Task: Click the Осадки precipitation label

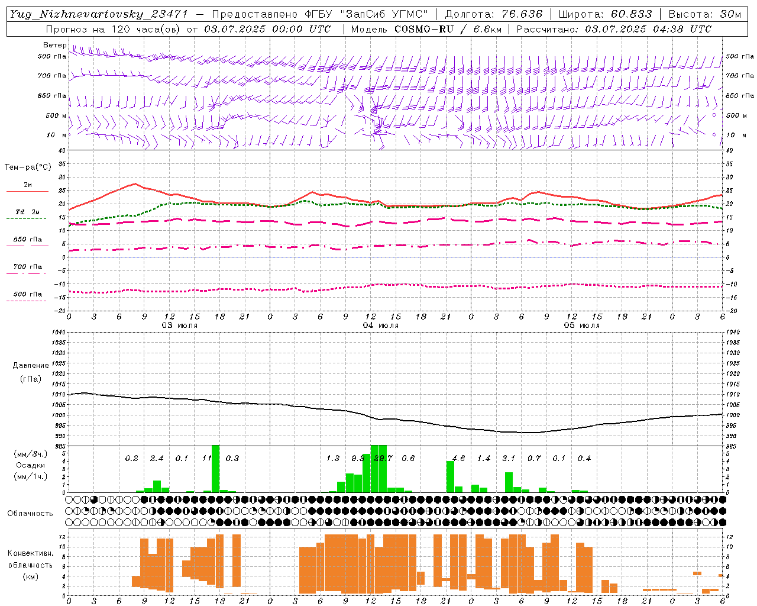Action: [x=30, y=465]
